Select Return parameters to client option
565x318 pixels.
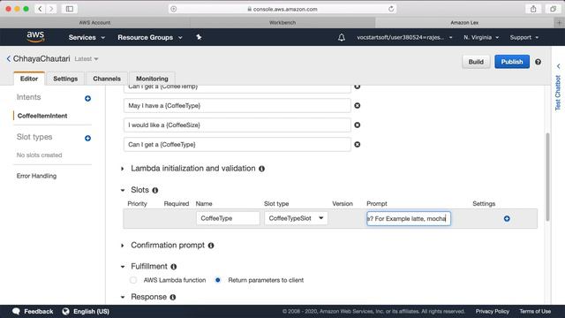point(218,280)
